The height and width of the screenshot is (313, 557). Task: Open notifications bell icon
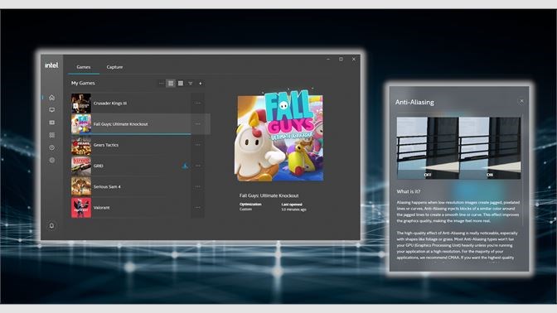click(x=51, y=226)
